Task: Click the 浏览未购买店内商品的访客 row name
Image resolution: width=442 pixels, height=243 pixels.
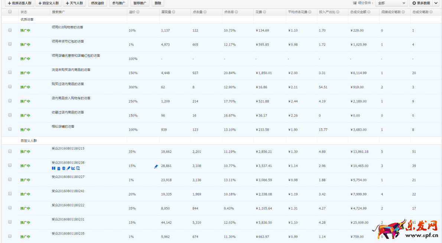Action: [x=71, y=70]
